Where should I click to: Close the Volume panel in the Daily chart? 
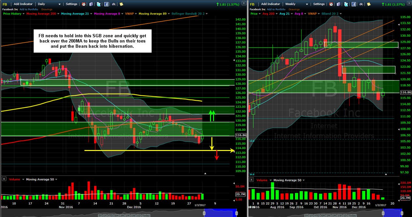coord(4,179)
